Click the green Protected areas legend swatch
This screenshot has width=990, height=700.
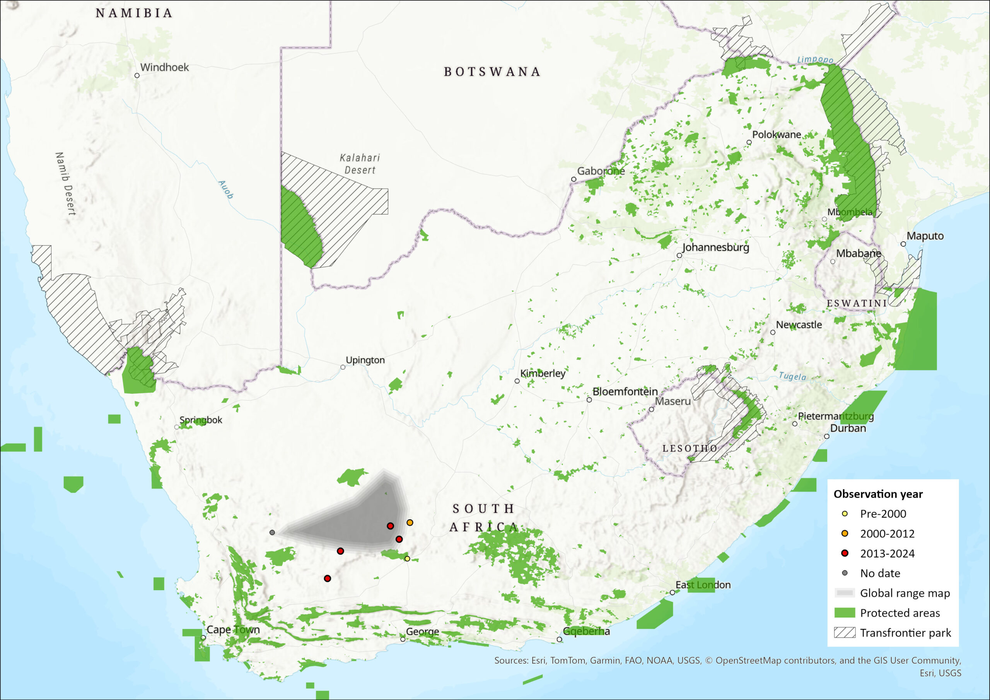tap(845, 613)
